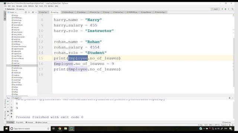Viewport: 238px width, 133px height.
Task: Clear console output with trash icon
Action: pyautogui.click(x=12, y=117)
